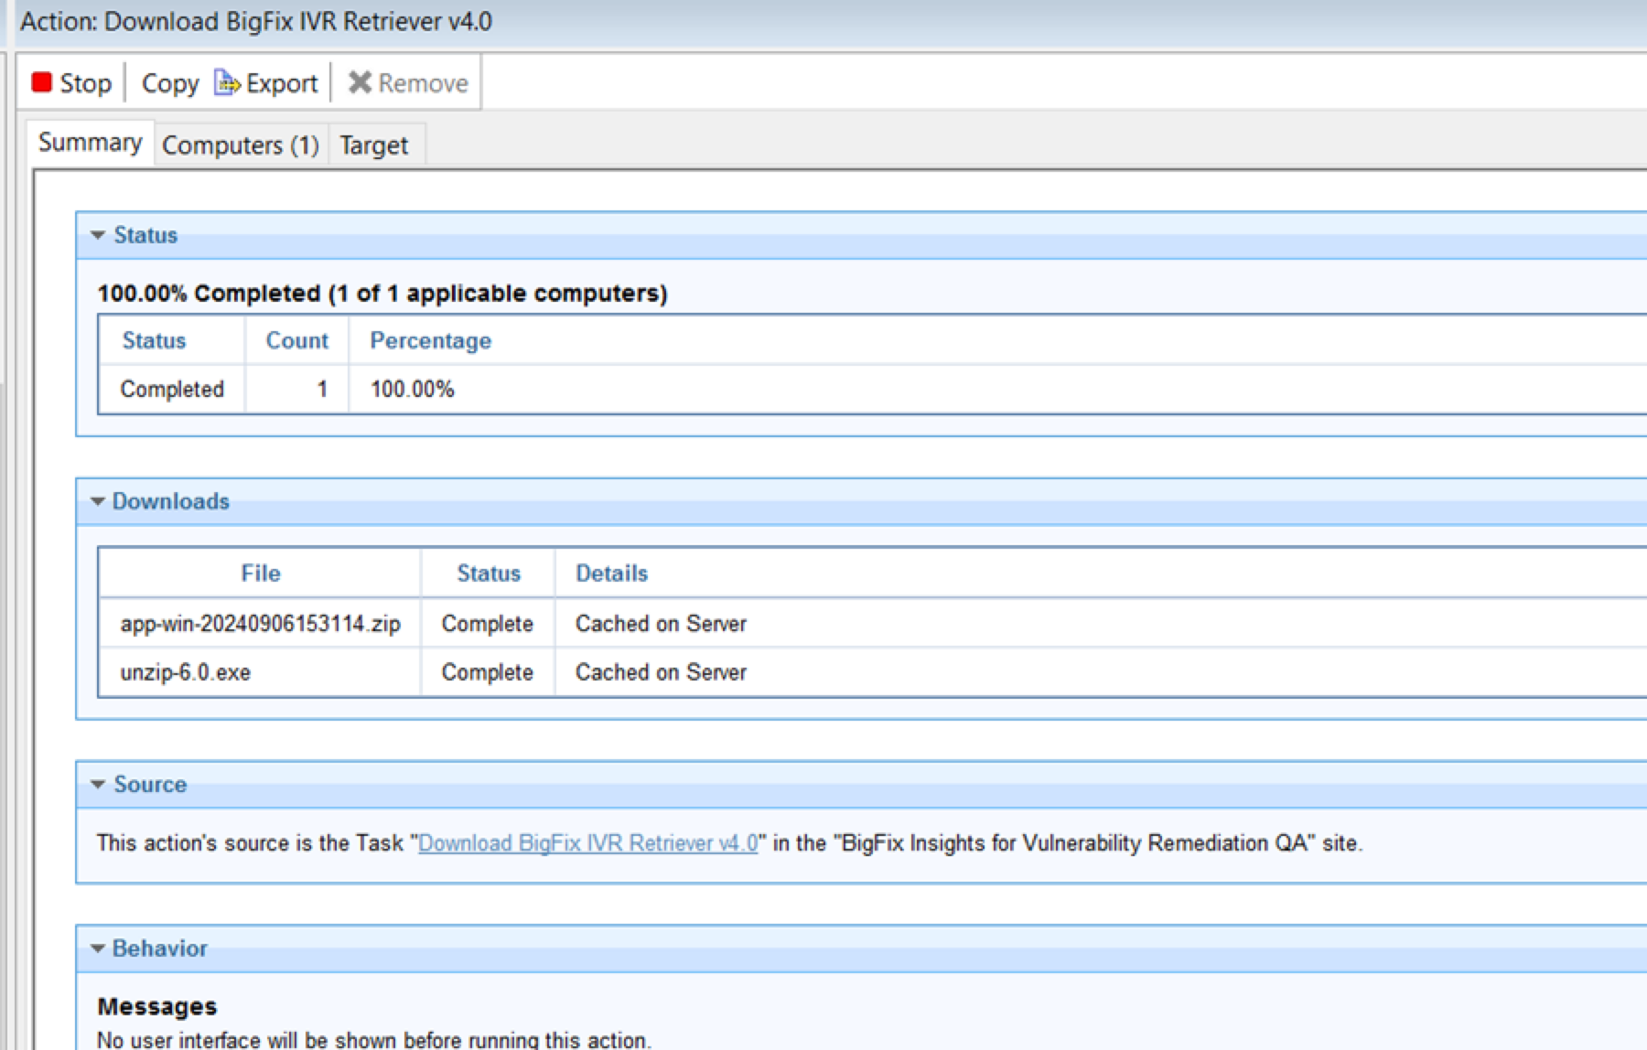1647x1050 pixels.
Task: Click the Status column header in Downloads table
Action: [x=489, y=573]
